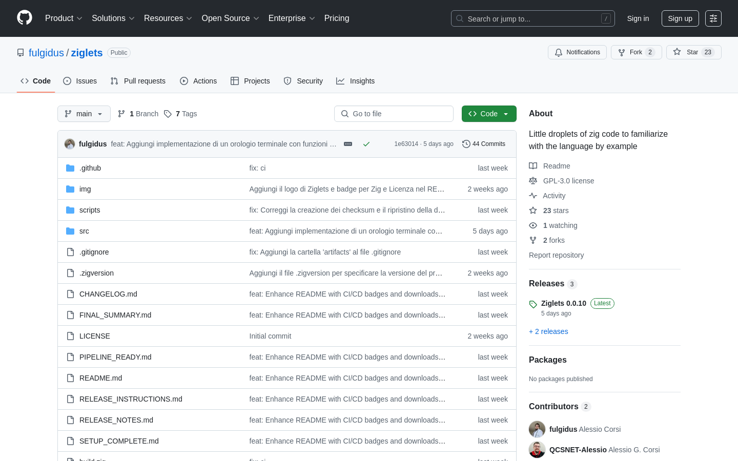Open the GitHub home logo
738x461 pixels.
pyautogui.click(x=25, y=18)
